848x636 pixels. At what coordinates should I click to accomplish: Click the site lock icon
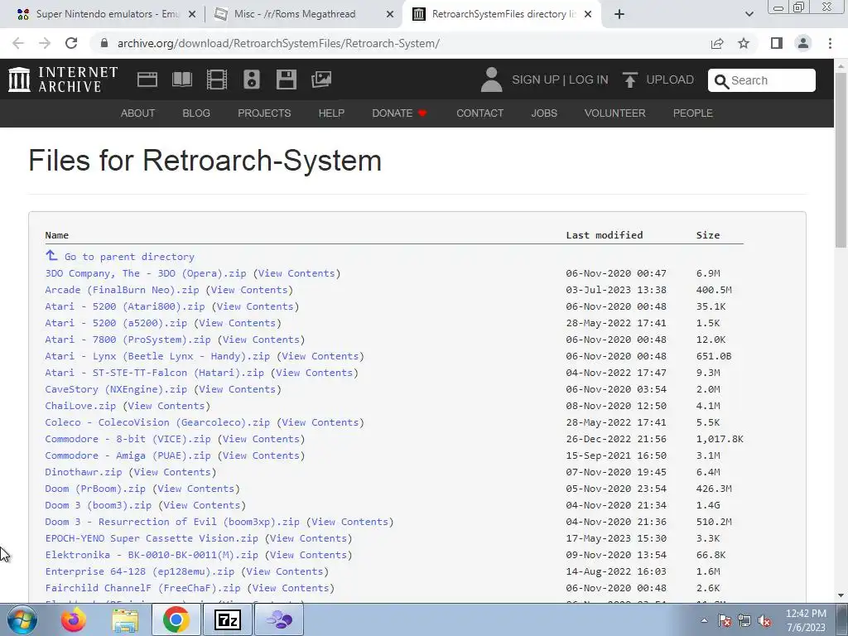pyautogui.click(x=104, y=43)
